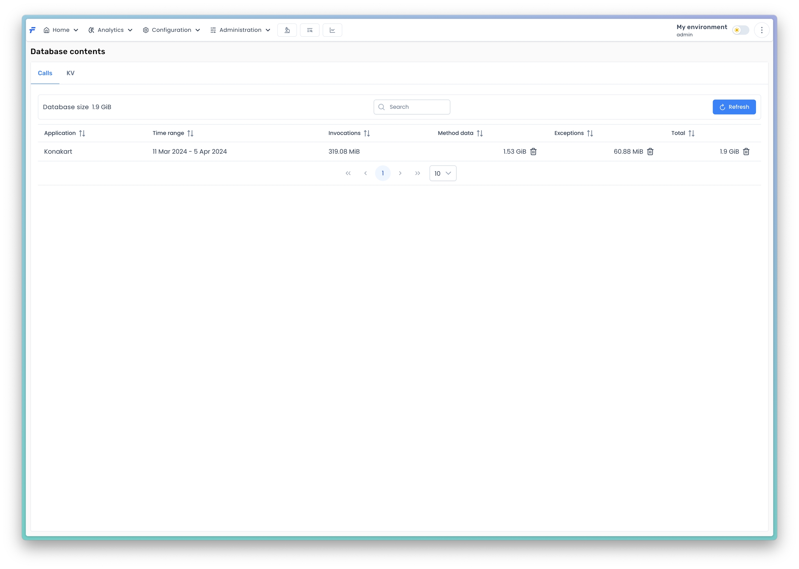Click the blue app logo
The height and width of the screenshot is (569, 799).
pyautogui.click(x=32, y=30)
